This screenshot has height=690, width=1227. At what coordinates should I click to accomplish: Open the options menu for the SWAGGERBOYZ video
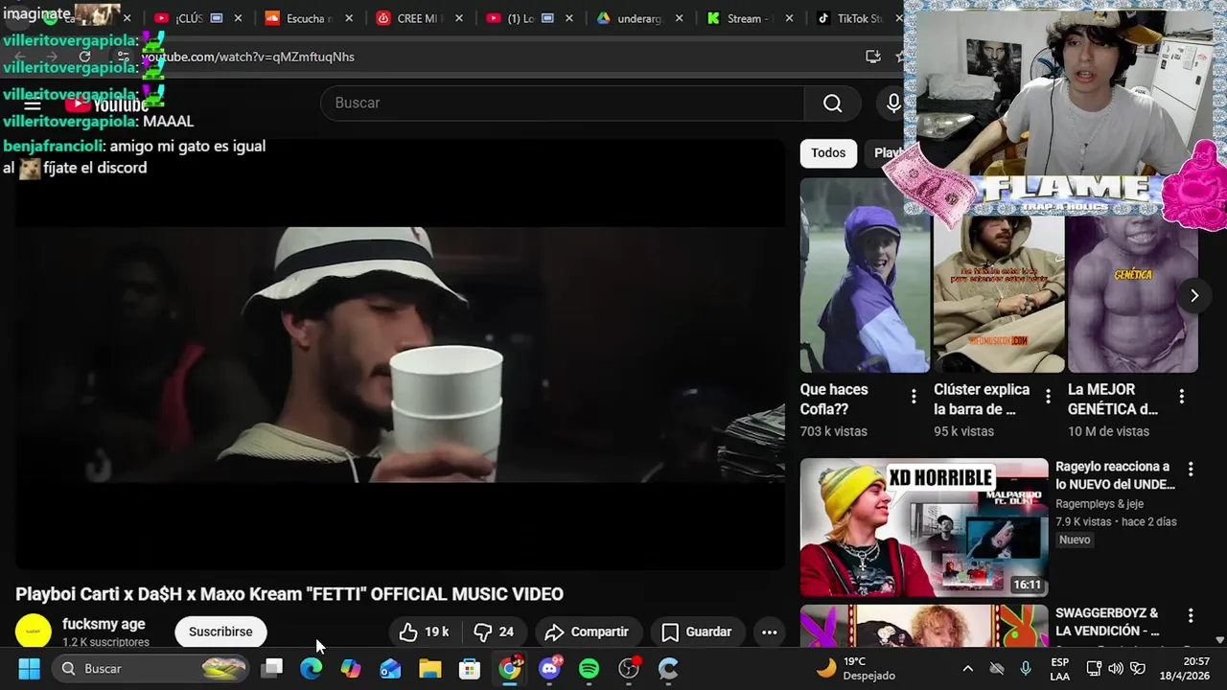pyautogui.click(x=1191, y=616)
